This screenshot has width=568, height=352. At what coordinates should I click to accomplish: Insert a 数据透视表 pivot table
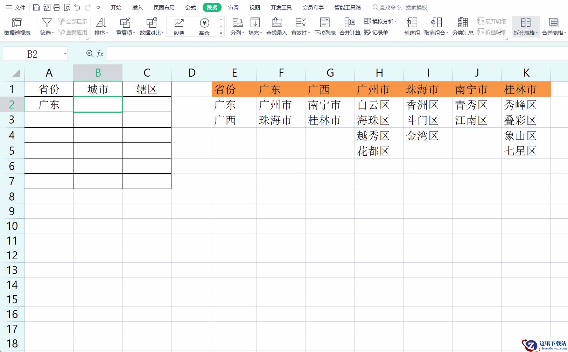[x=17, y=27]
